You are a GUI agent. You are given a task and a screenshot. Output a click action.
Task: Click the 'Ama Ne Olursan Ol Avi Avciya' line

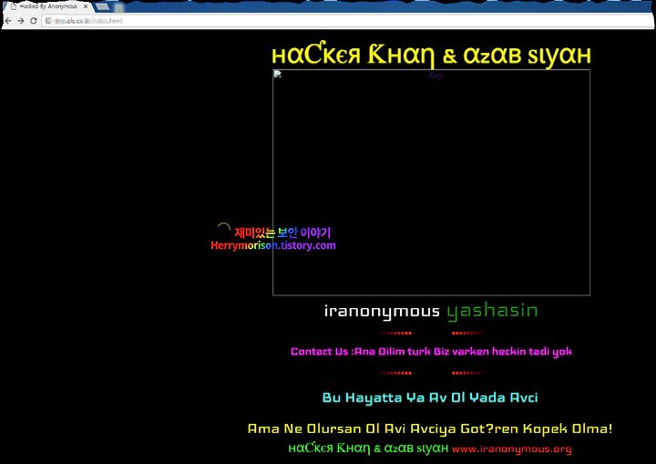pyautogui.click(x=430, y=428)
